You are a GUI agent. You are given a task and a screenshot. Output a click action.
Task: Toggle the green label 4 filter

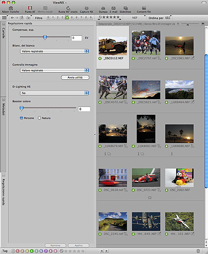pyautogui.click(x=67, y=18)
